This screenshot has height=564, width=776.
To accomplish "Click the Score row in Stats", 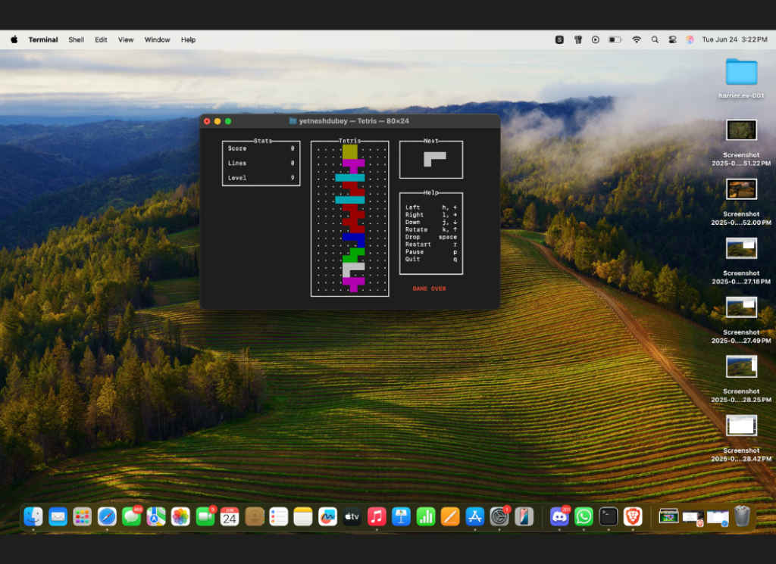I will click(261, 148).
